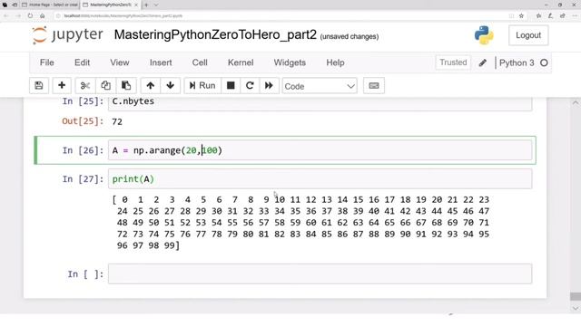This screenshot has width=581, height=326.
Task: Click the browser tab list chevron
Action: point(156,5)
